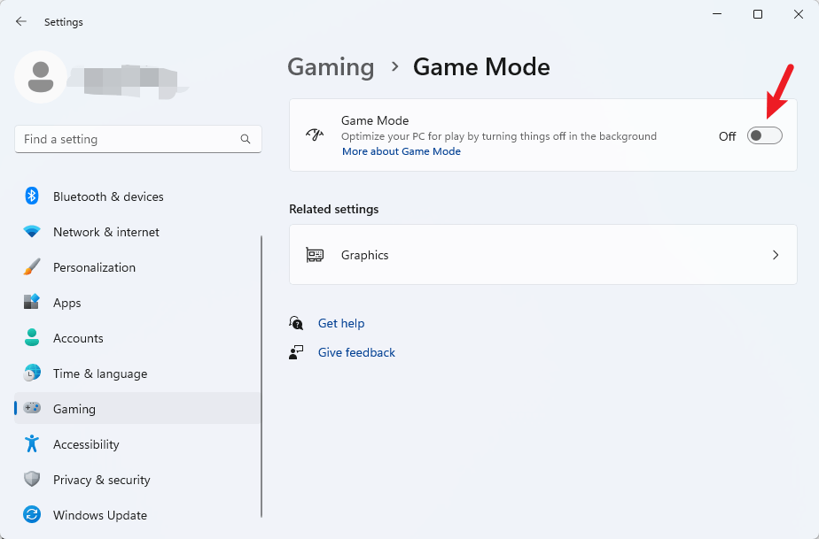Click the Accounts person icon
Image resolution: width=819 pixels, height=539 pixels.
[32, 338]
